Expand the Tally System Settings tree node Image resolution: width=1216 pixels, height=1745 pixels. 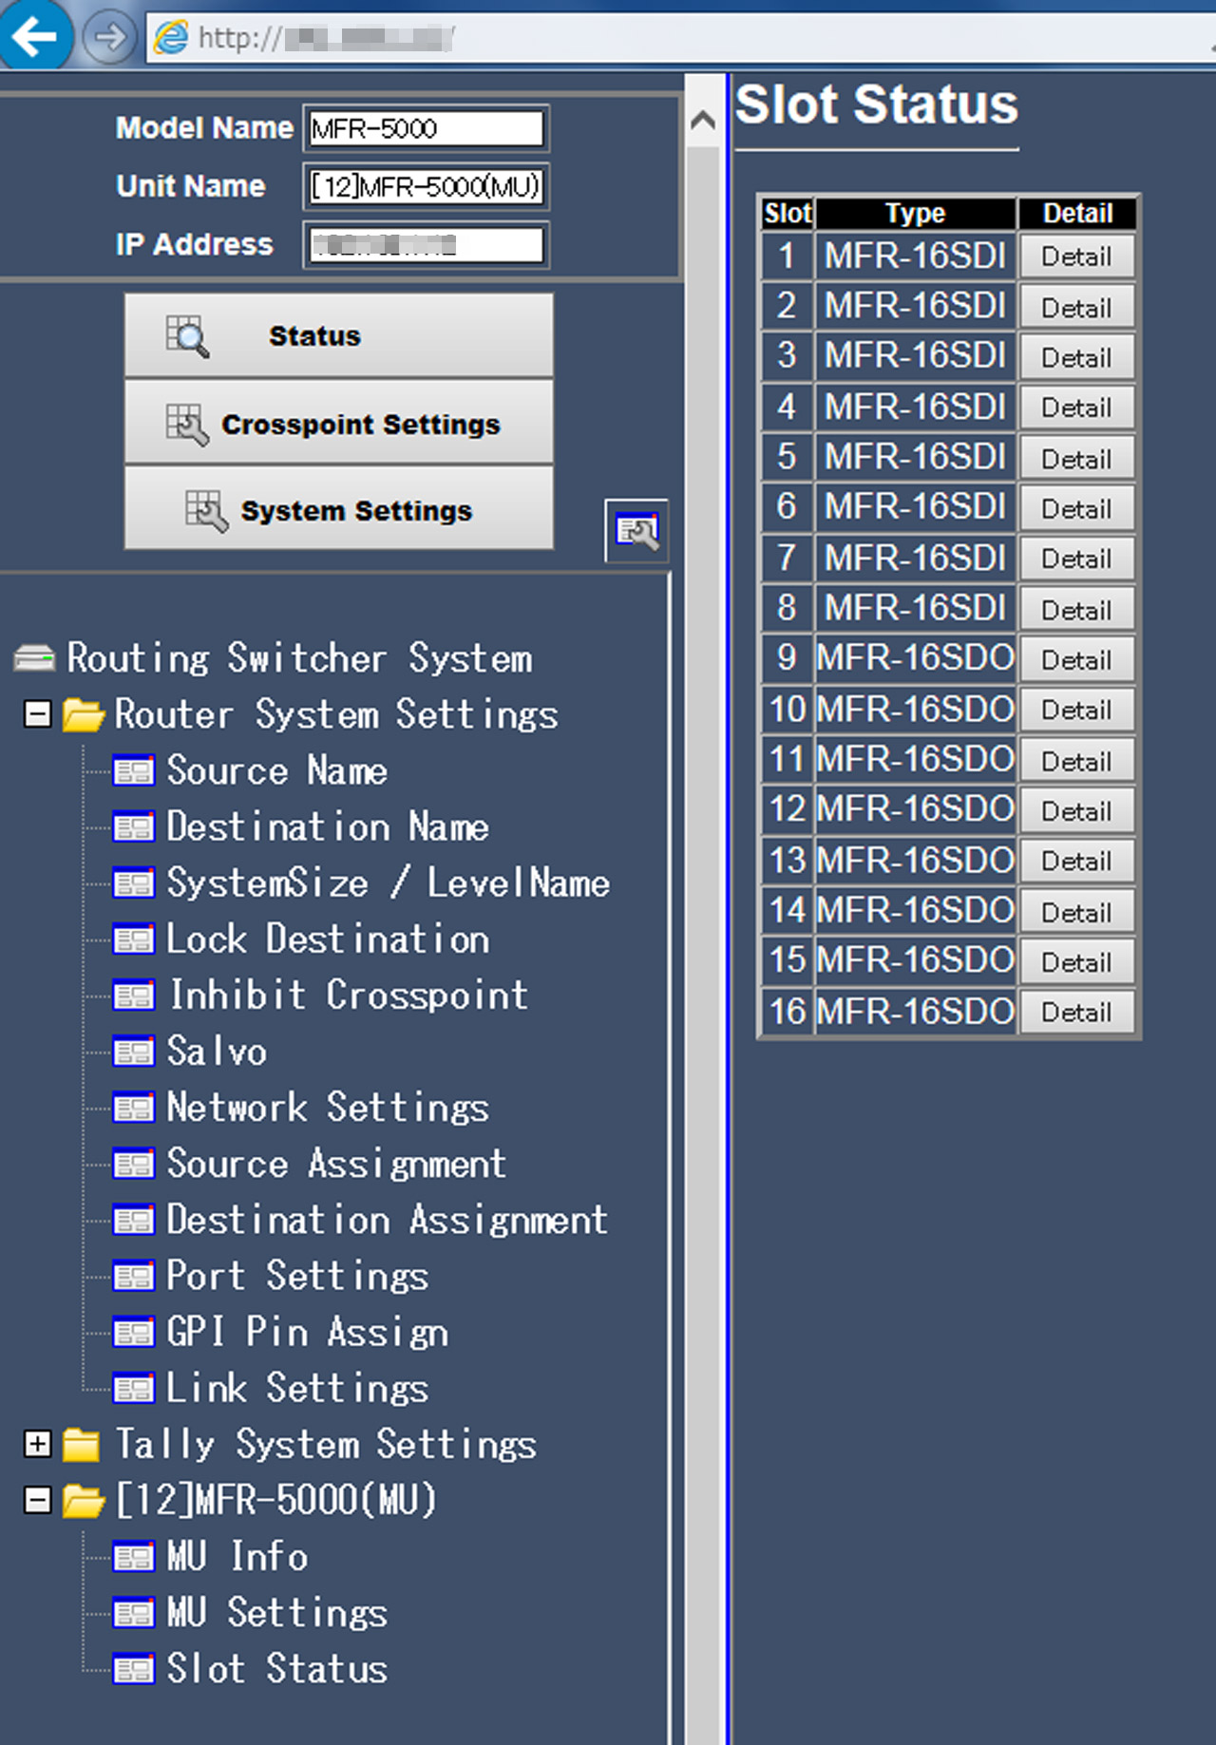coord(37,1444)
